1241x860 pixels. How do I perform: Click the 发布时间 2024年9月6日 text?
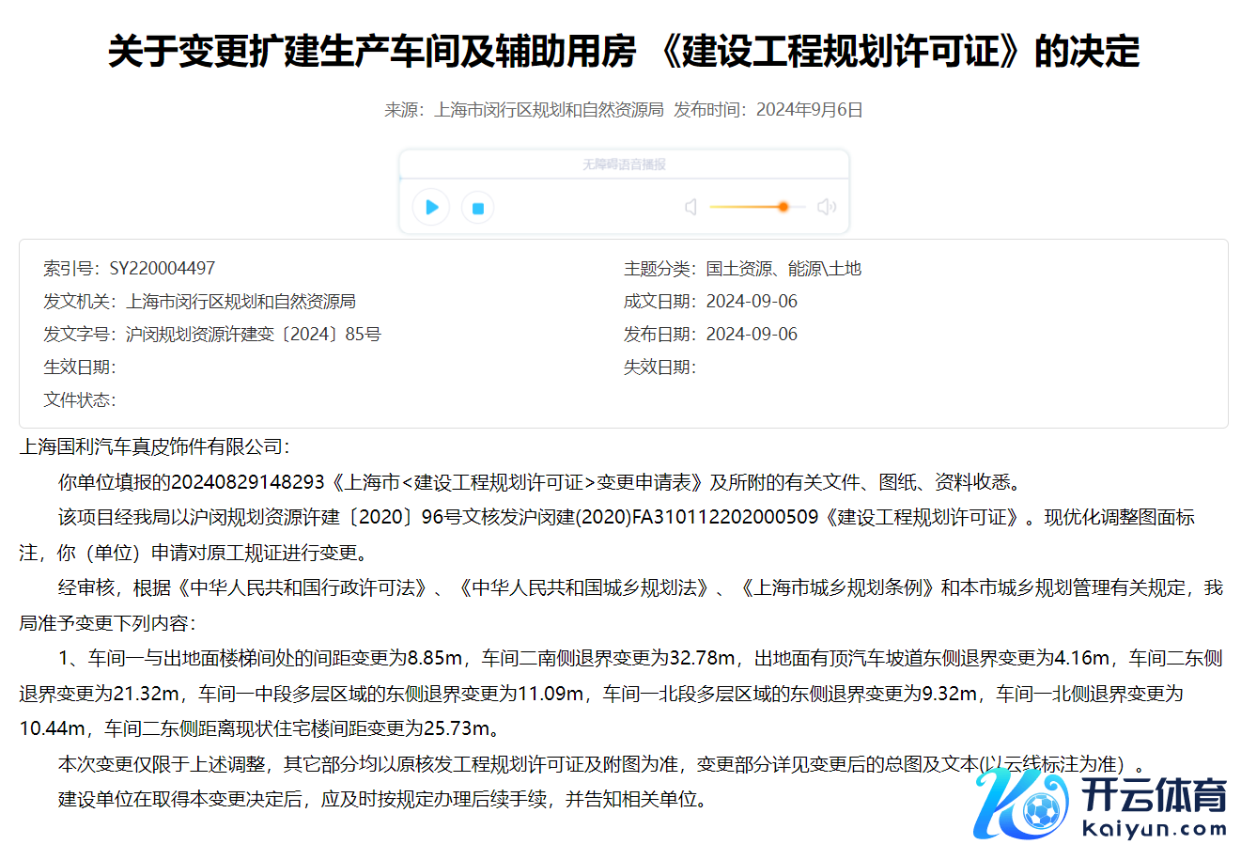(x=768, y=110)
